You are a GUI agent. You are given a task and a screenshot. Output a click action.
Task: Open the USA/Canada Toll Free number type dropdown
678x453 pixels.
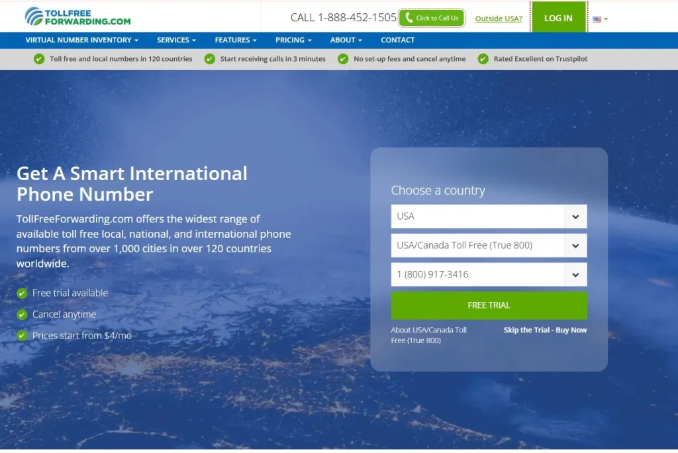(x=489, y=245)
